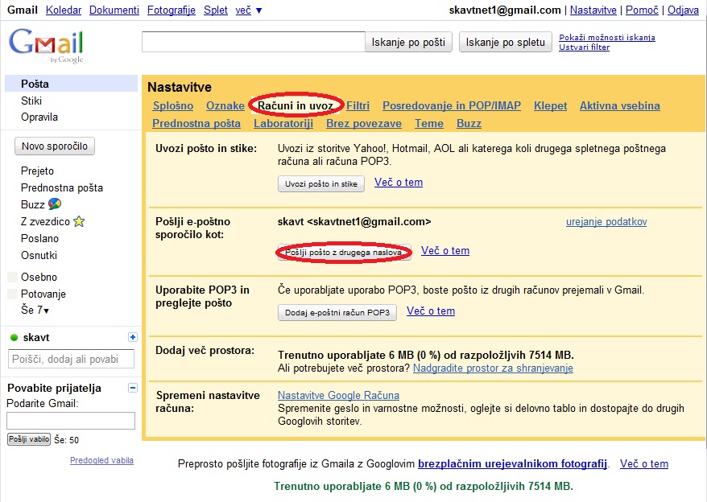
Task: Switch to the Oznake tab
Action: [x=225, y=106]
